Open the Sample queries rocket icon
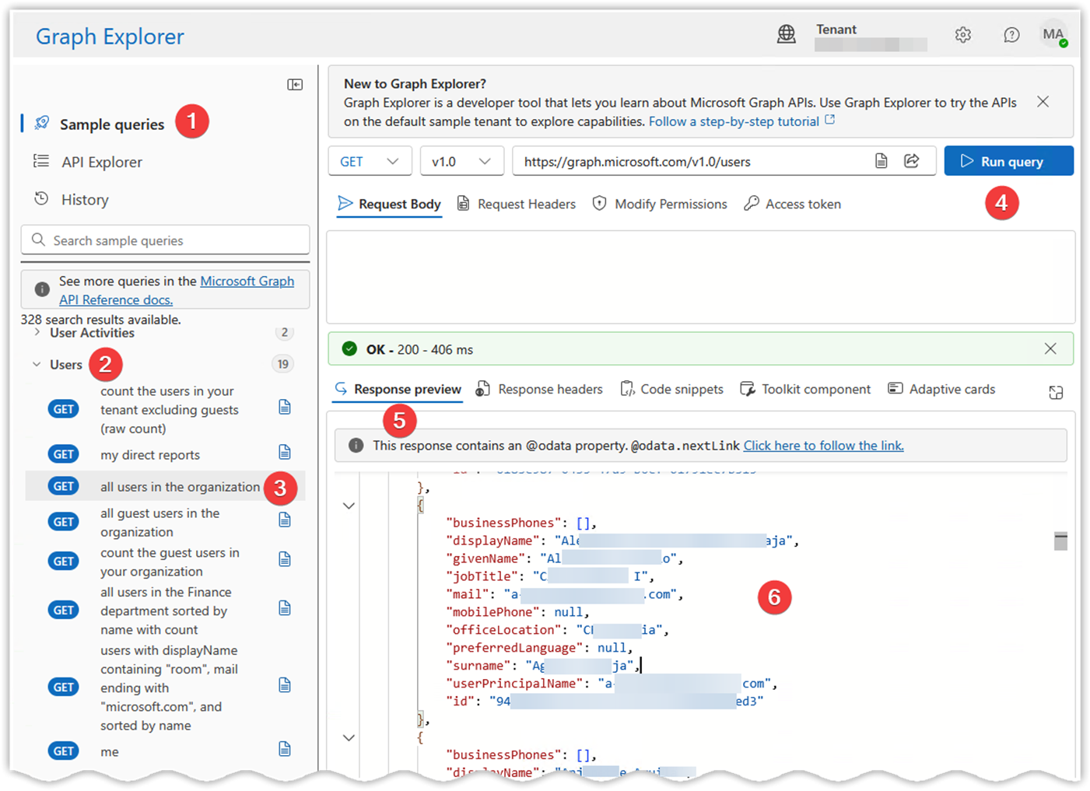This screenshot has width=1090, height=791. click(x=40, y=123)
